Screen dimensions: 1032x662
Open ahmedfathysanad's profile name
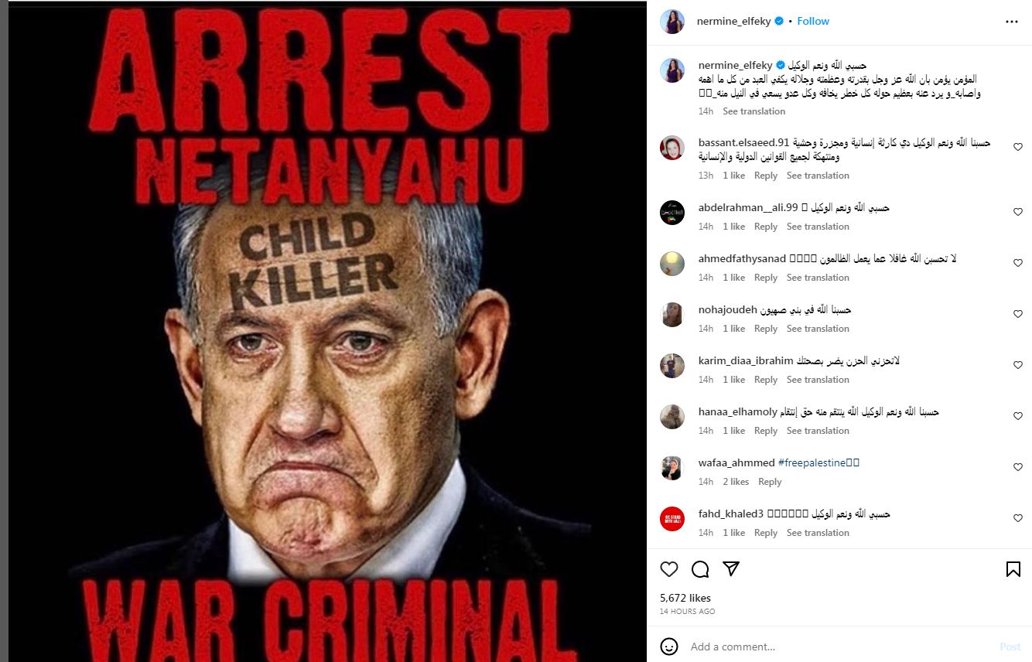(742, 258)
